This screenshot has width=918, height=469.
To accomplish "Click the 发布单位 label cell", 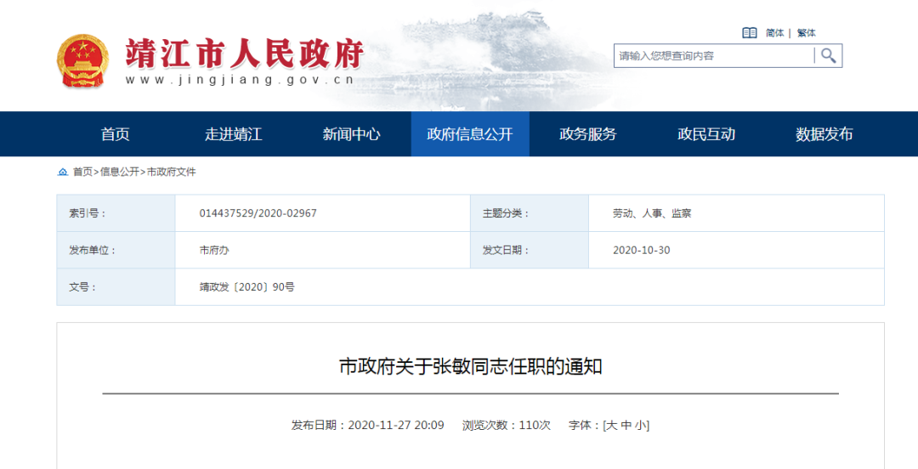I will tap(116, 250).
